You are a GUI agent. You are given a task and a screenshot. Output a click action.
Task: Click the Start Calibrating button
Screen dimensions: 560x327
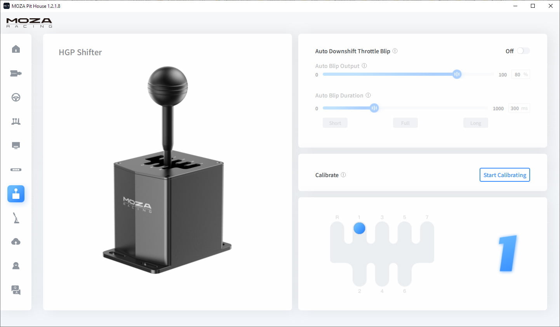coord(504,175)
